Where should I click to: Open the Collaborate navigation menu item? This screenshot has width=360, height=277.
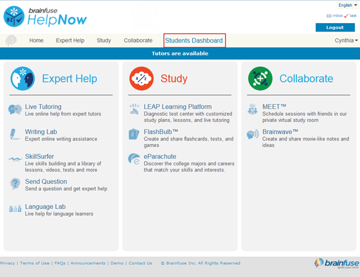138,41
